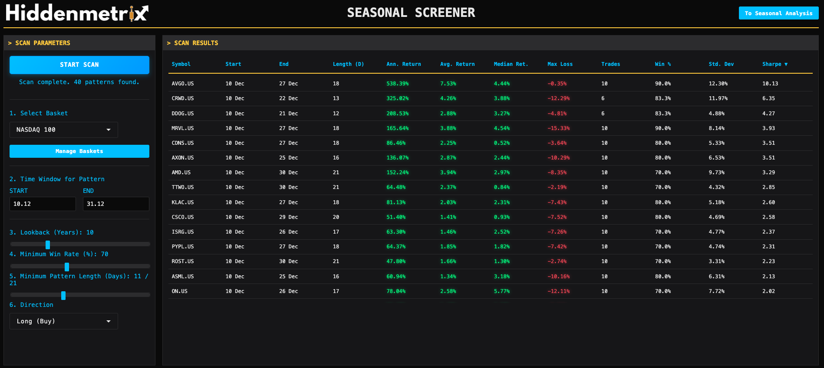
Task: Sort results by Ann. Return column
Action: coord(403,64)
